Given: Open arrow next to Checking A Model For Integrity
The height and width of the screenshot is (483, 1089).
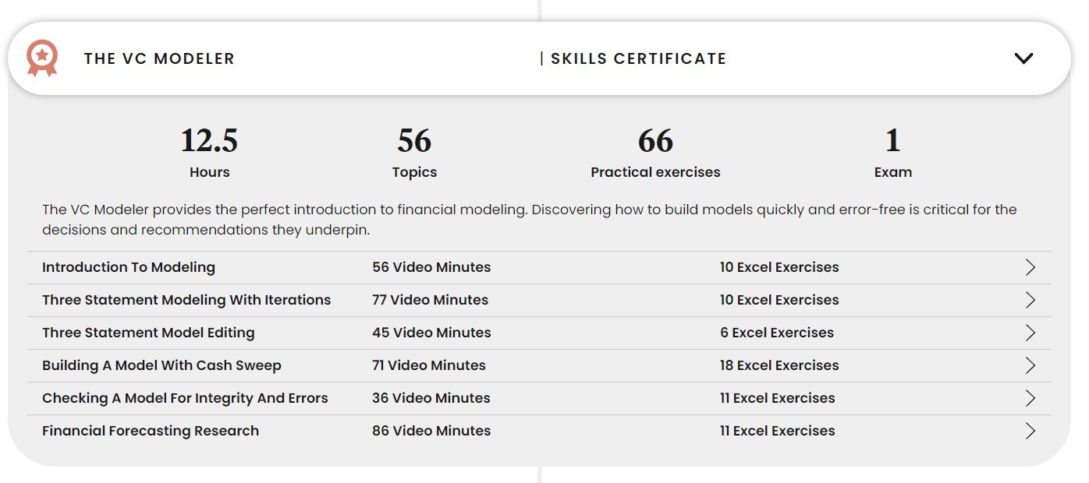Looking at the screenshot, I should [1030, 398].
